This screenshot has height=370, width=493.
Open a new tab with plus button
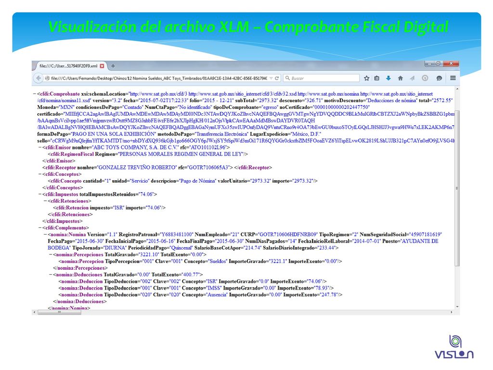(x=113, y=66)
